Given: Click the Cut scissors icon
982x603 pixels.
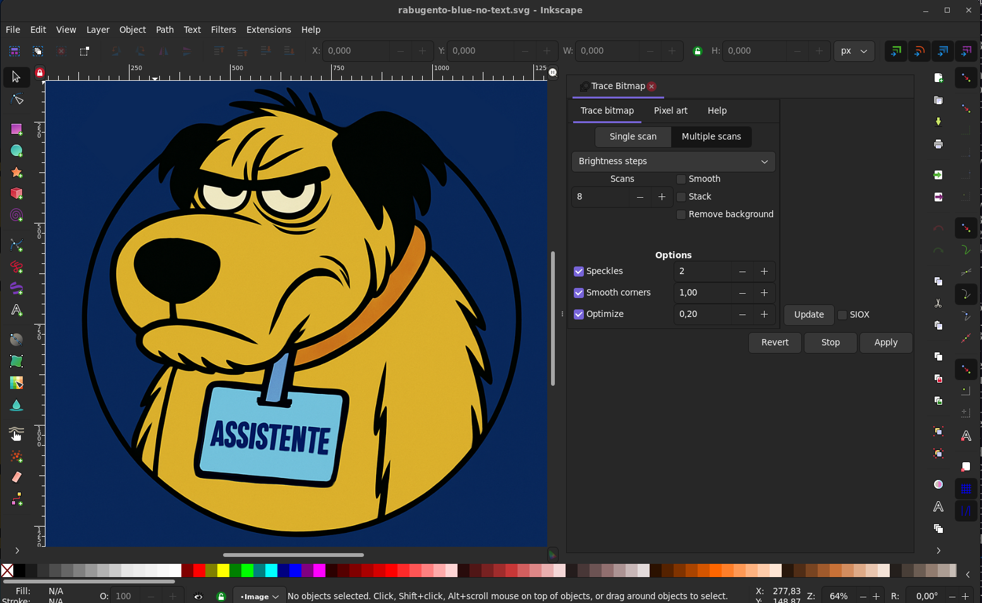Looking at the screenshot, I should (938, 303).
